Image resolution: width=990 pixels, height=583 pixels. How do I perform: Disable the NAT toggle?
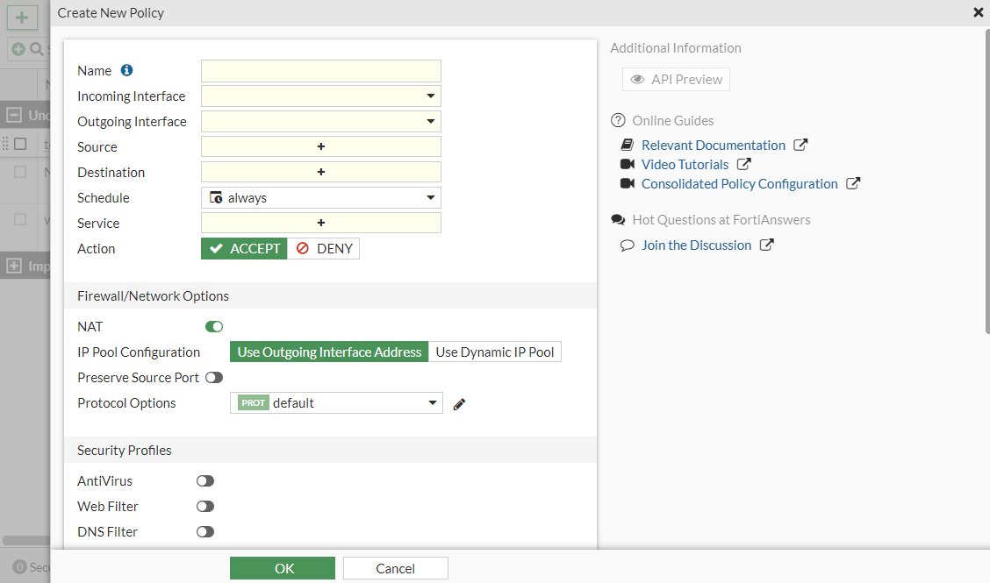[x=214, y=327]
